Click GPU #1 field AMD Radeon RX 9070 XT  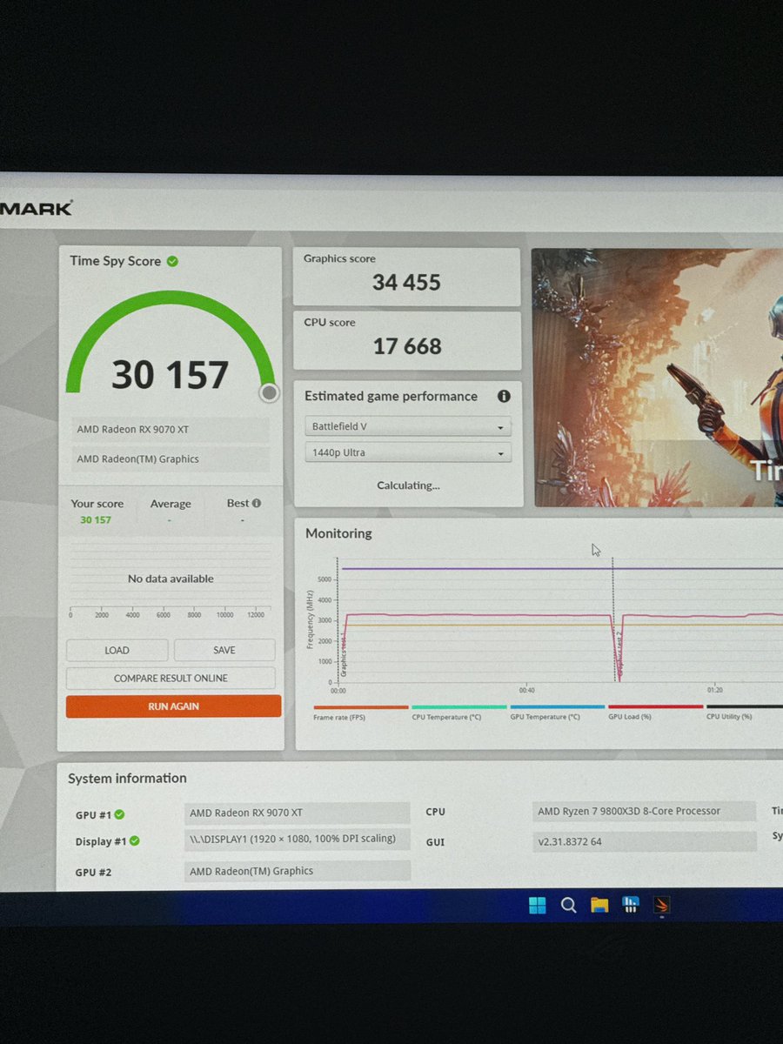point(297,813)
